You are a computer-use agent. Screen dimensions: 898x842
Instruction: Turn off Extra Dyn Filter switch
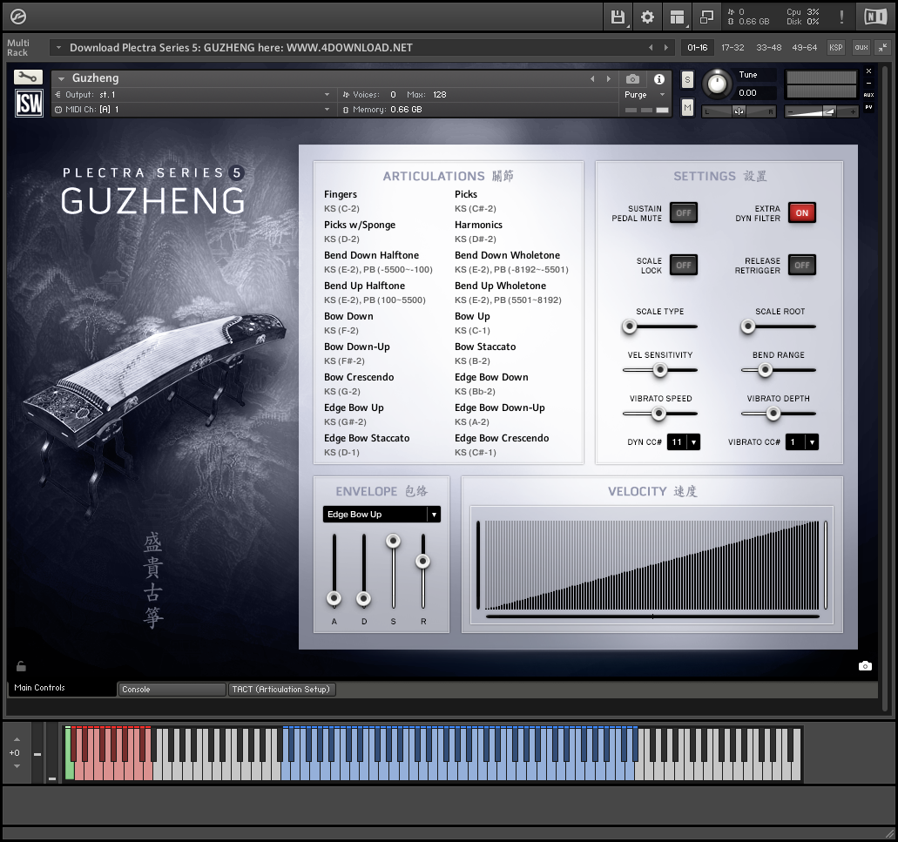(x=802, y=213)
